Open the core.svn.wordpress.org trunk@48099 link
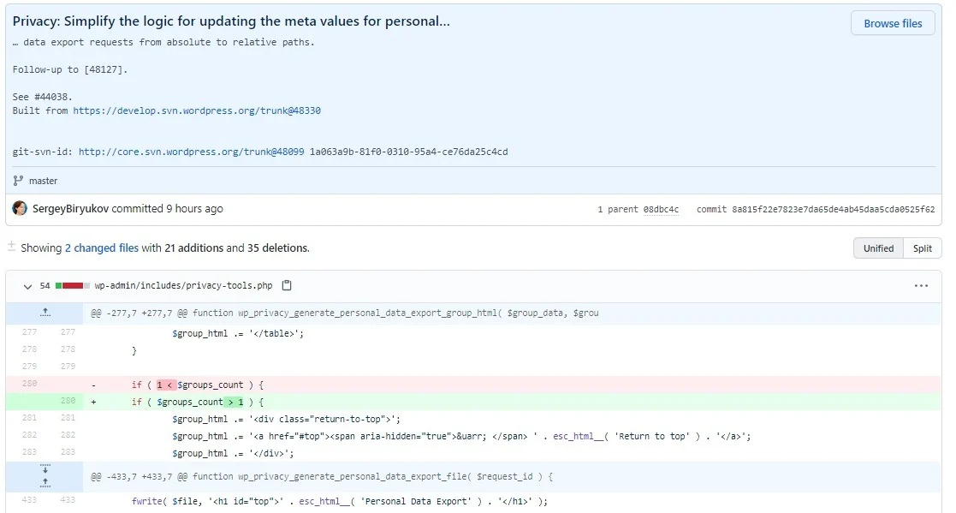The height and width of the screenshot is (513, 956). pos(191,152)
